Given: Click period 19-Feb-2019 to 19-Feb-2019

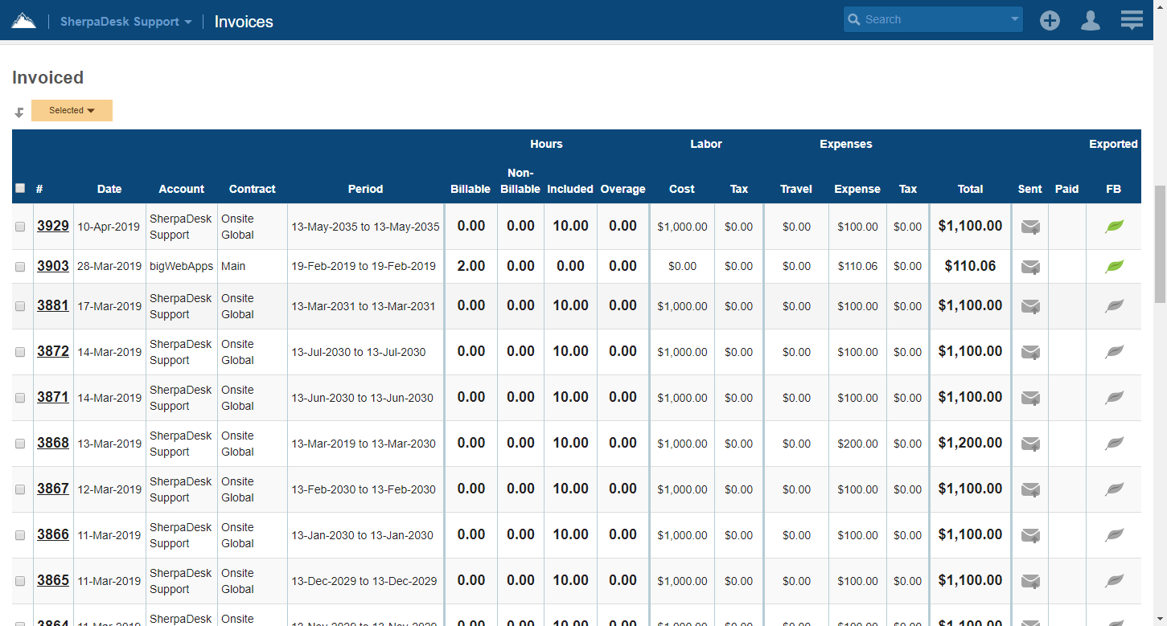Looking at the screenshot, I should (x=364, y=266).
